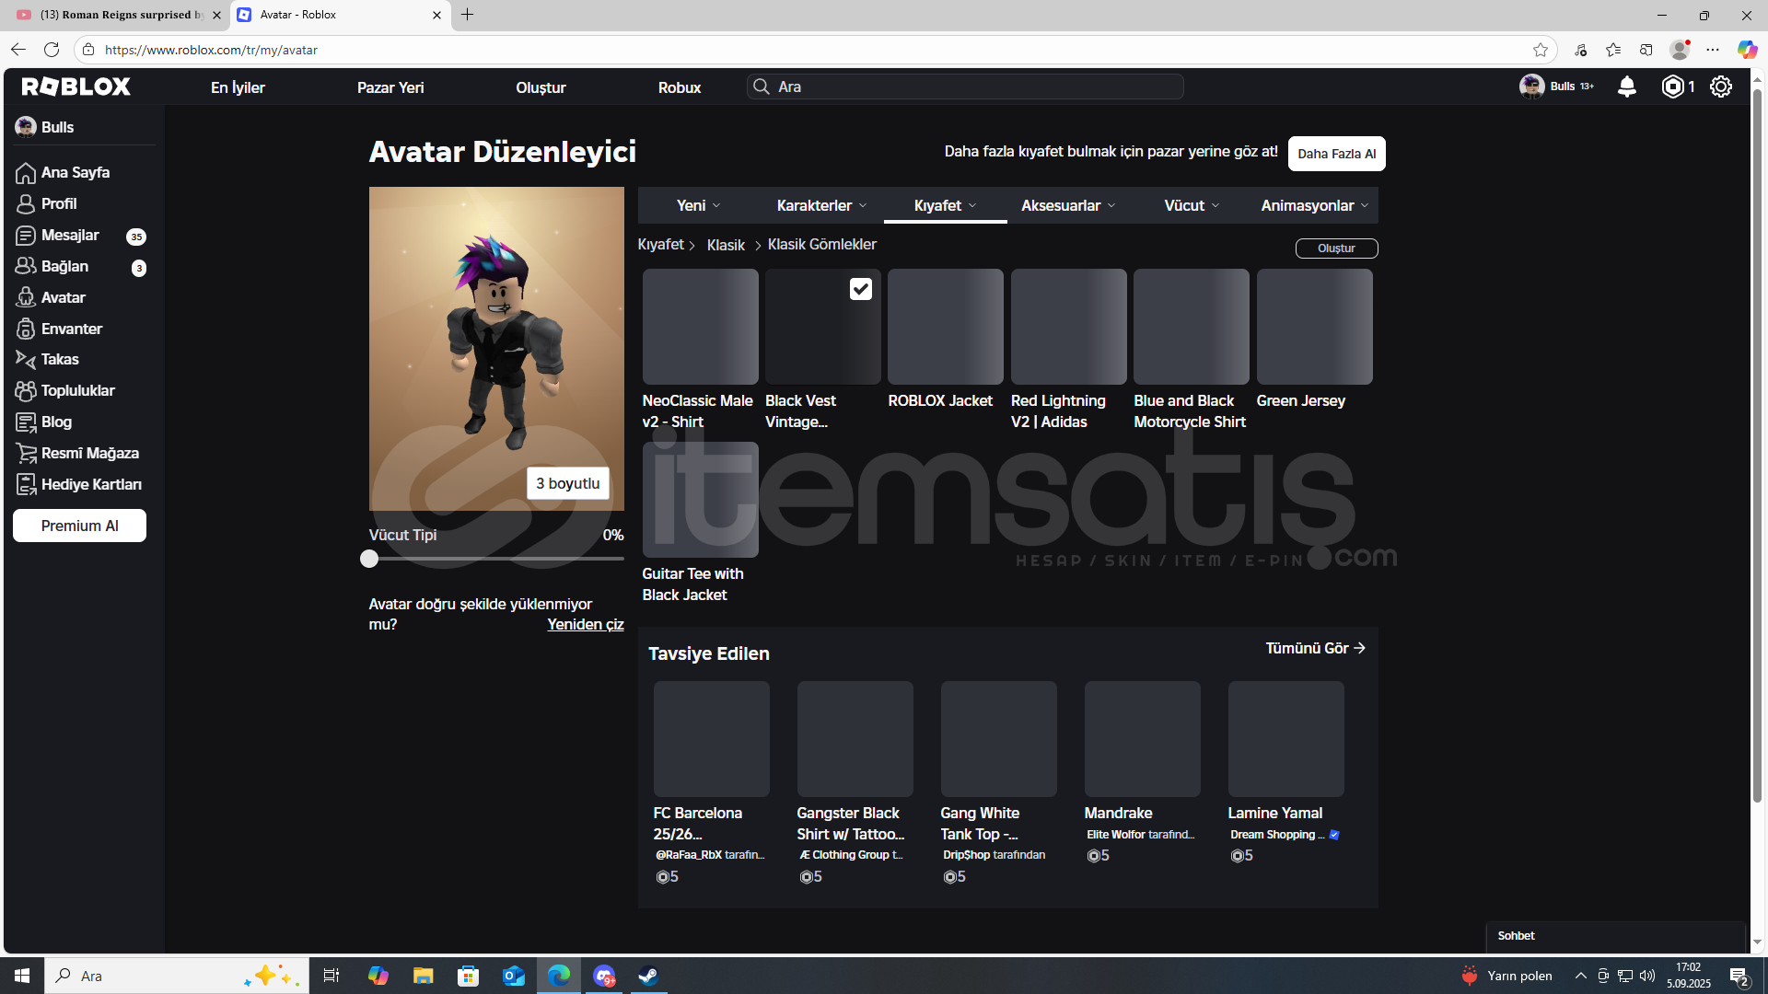Open the Blog sidebar icon
The height and width of the screenshot is (994, 1768).
click(x=26, y=422)
